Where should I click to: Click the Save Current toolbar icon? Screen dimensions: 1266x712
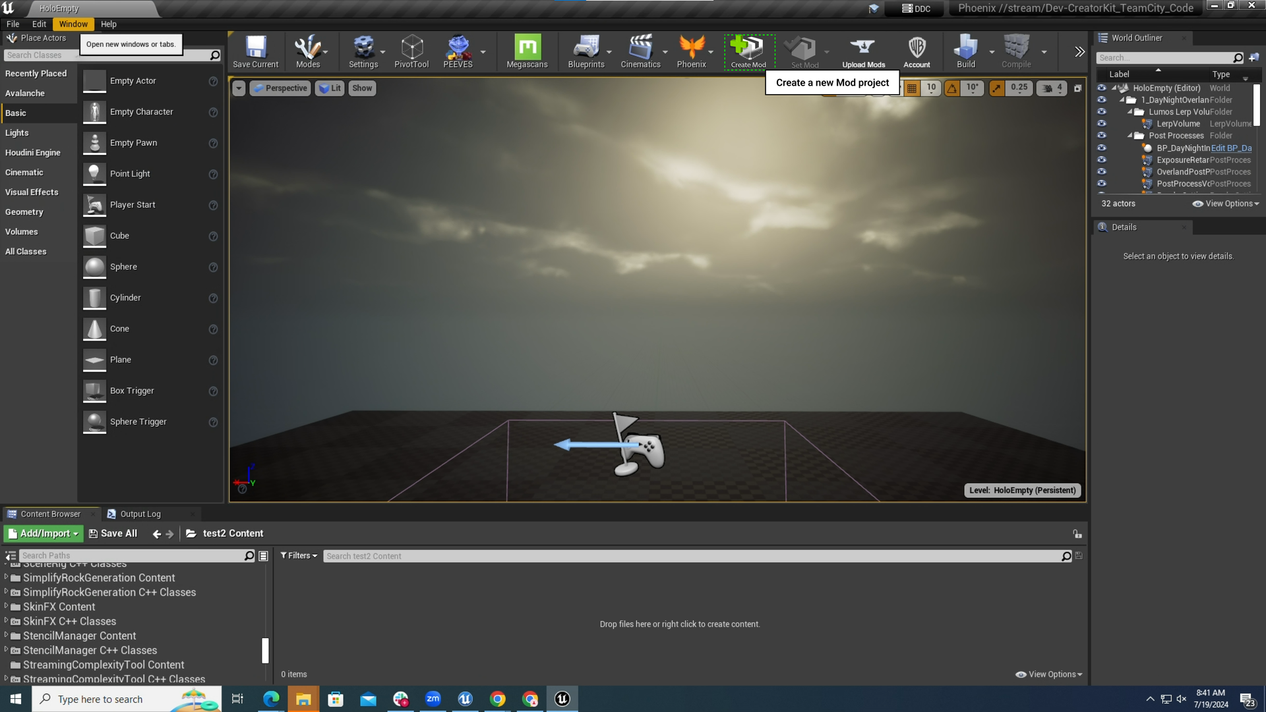coord(255,51)
